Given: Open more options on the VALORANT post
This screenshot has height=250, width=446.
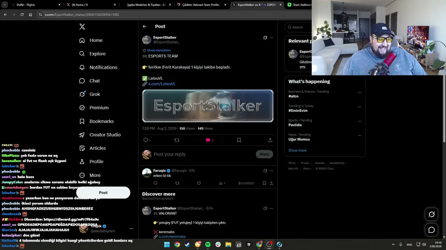Looking at the screenshot, I should click(x=271, y=208).
